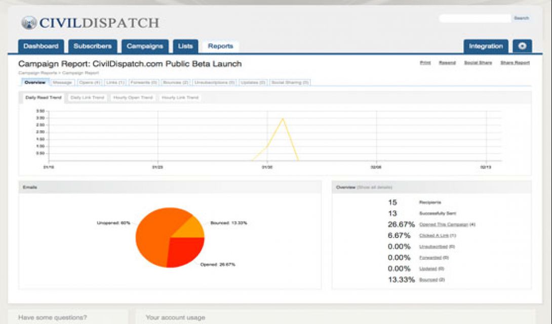Click the "13" Successfully Sent value

pos(392,213)
